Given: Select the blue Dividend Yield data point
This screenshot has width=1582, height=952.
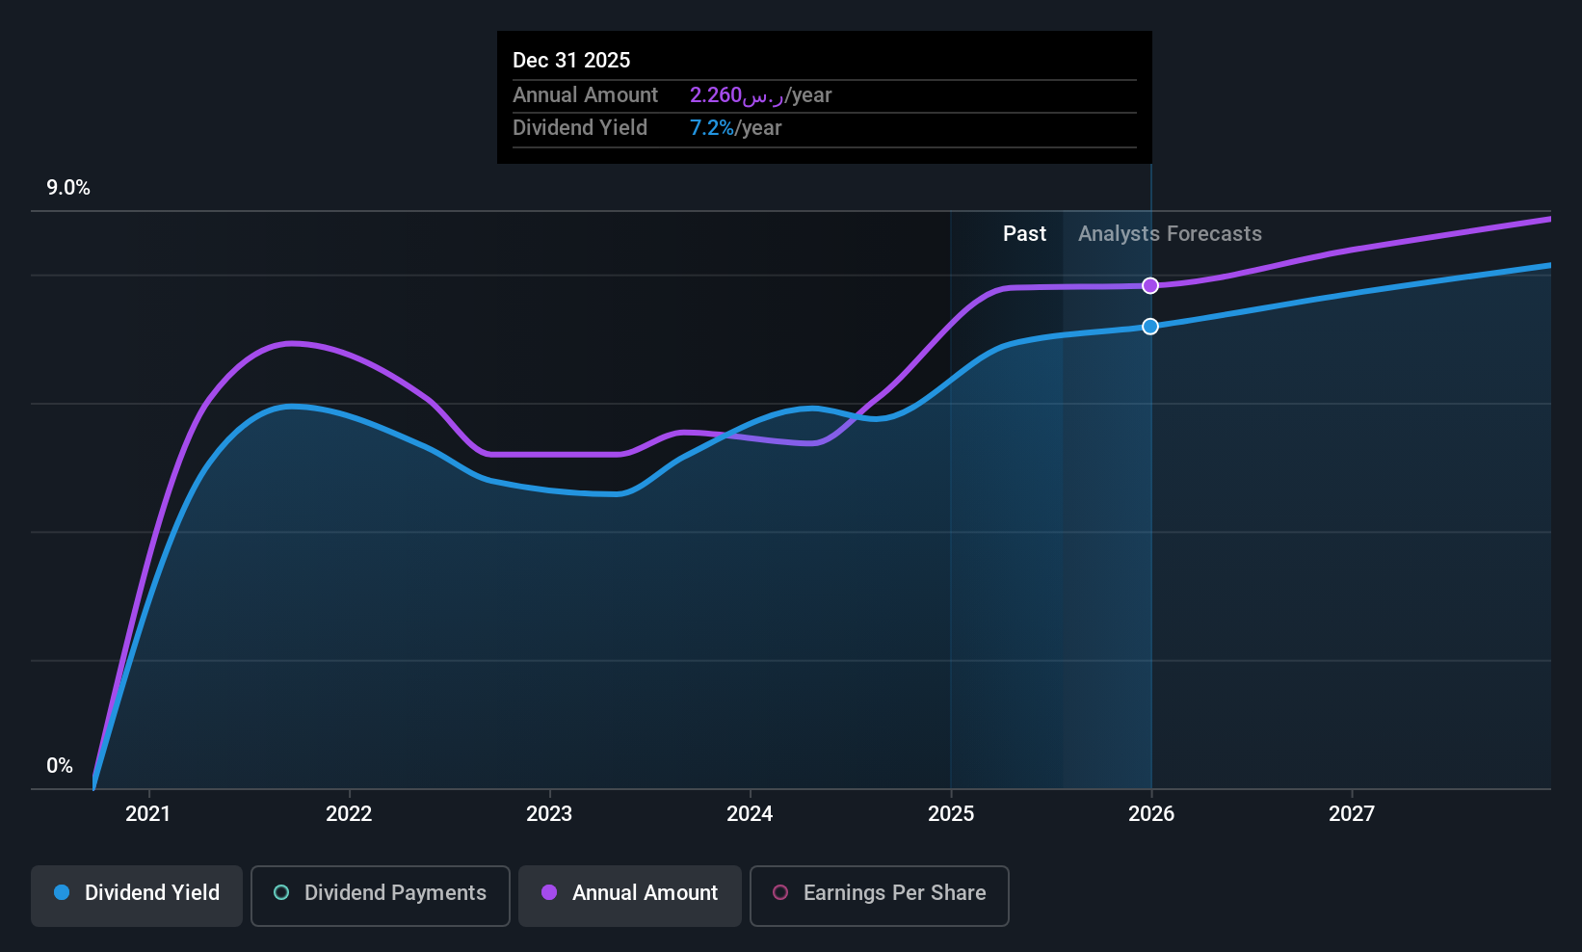Looking at the screenshot, I should (1150, 327).
